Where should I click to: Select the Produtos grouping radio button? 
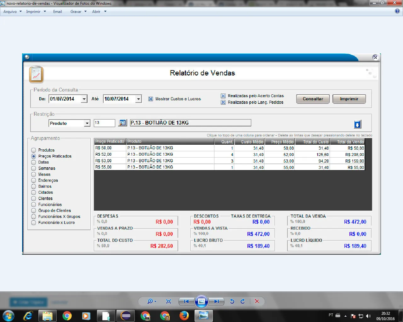click(x=34, y=150)
